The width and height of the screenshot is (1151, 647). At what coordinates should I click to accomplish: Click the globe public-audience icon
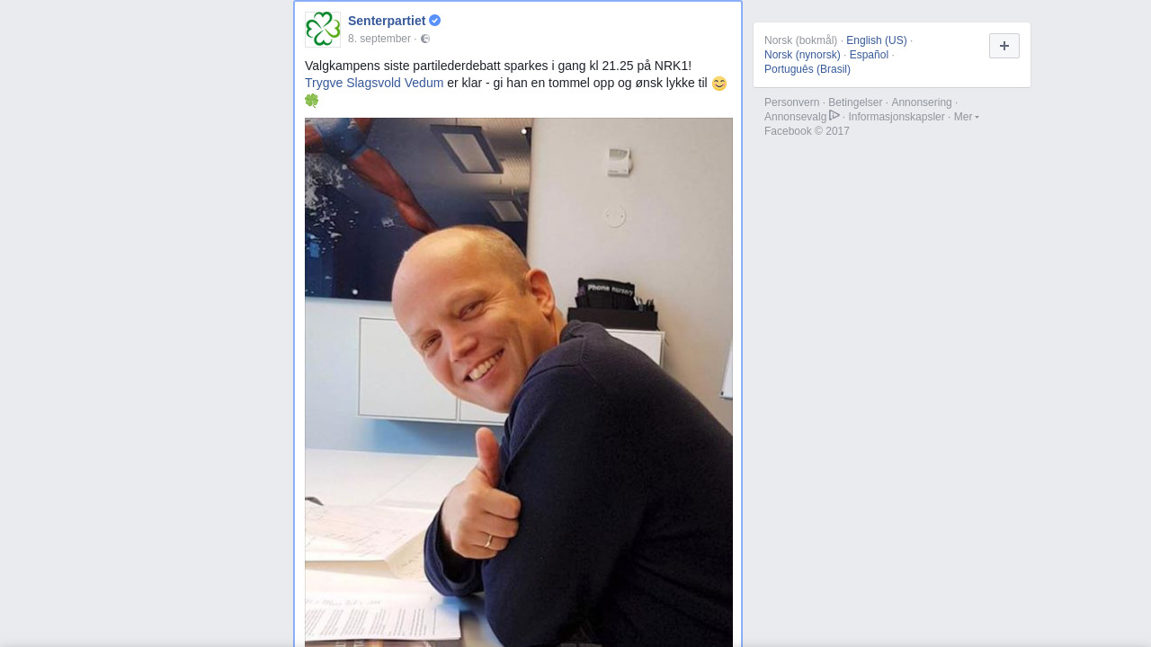[x=425, y=39]
